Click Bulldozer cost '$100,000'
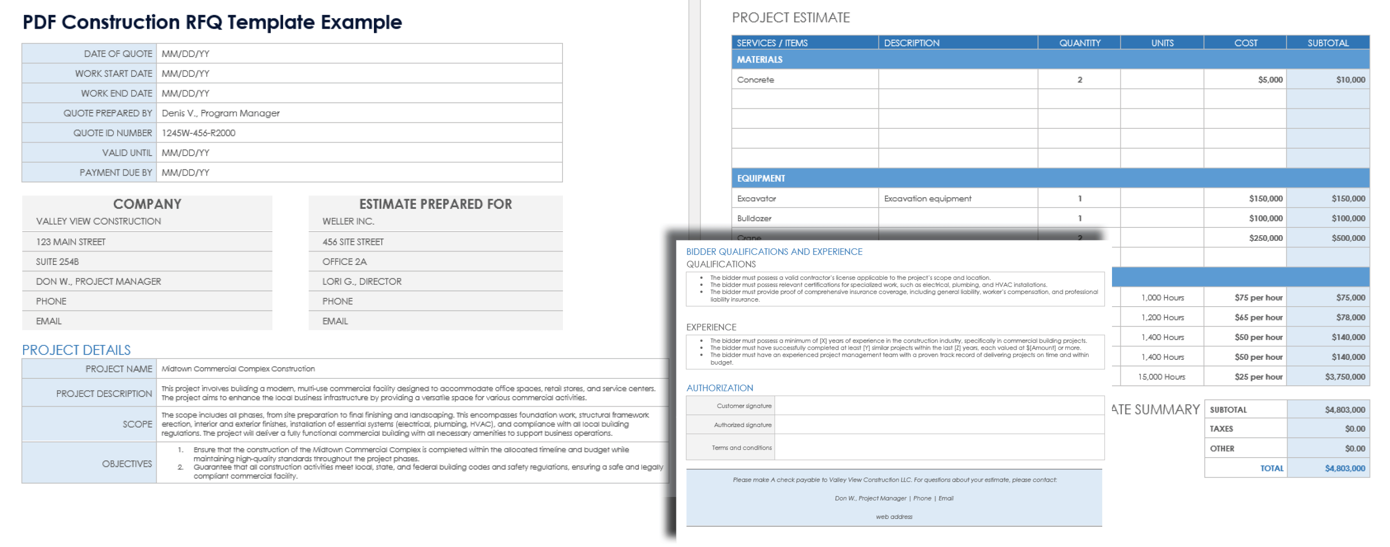The image size is (1390, 547). pyautogui.click(x=1245, y=219)
